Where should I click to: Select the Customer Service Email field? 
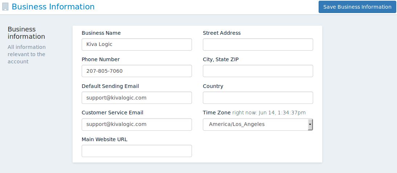[x=137, y=125]
